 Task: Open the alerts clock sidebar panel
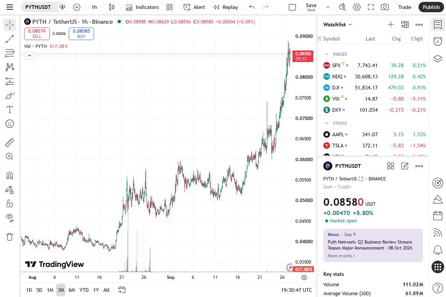(438, 41)
